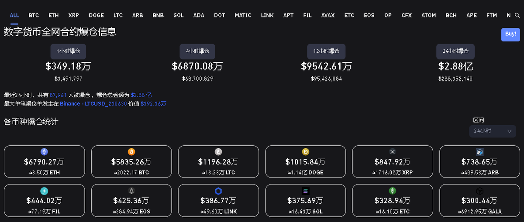
Task: Select the ALL tab
Action: pos(14,15)
